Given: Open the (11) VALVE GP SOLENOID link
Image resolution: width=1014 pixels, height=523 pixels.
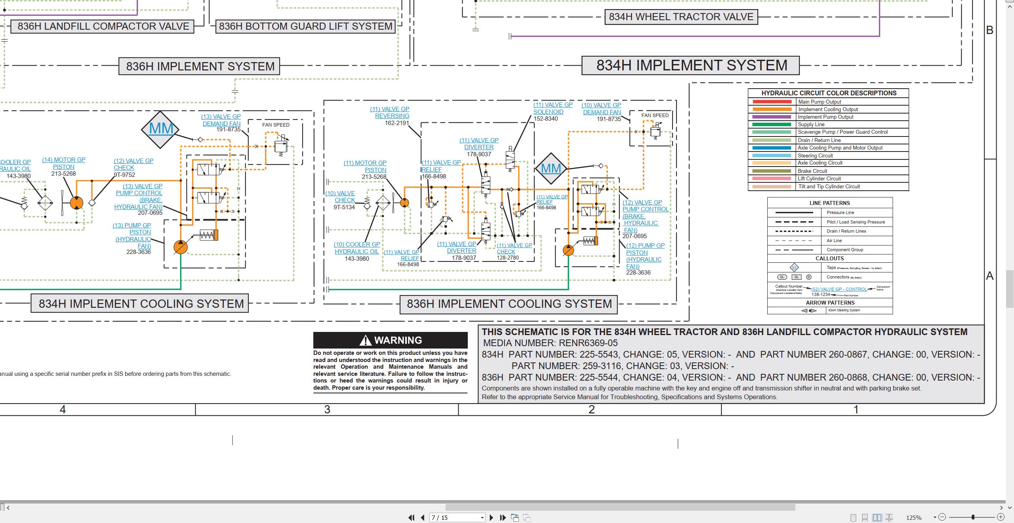Looking at the screenshot, I should point(553,108).
